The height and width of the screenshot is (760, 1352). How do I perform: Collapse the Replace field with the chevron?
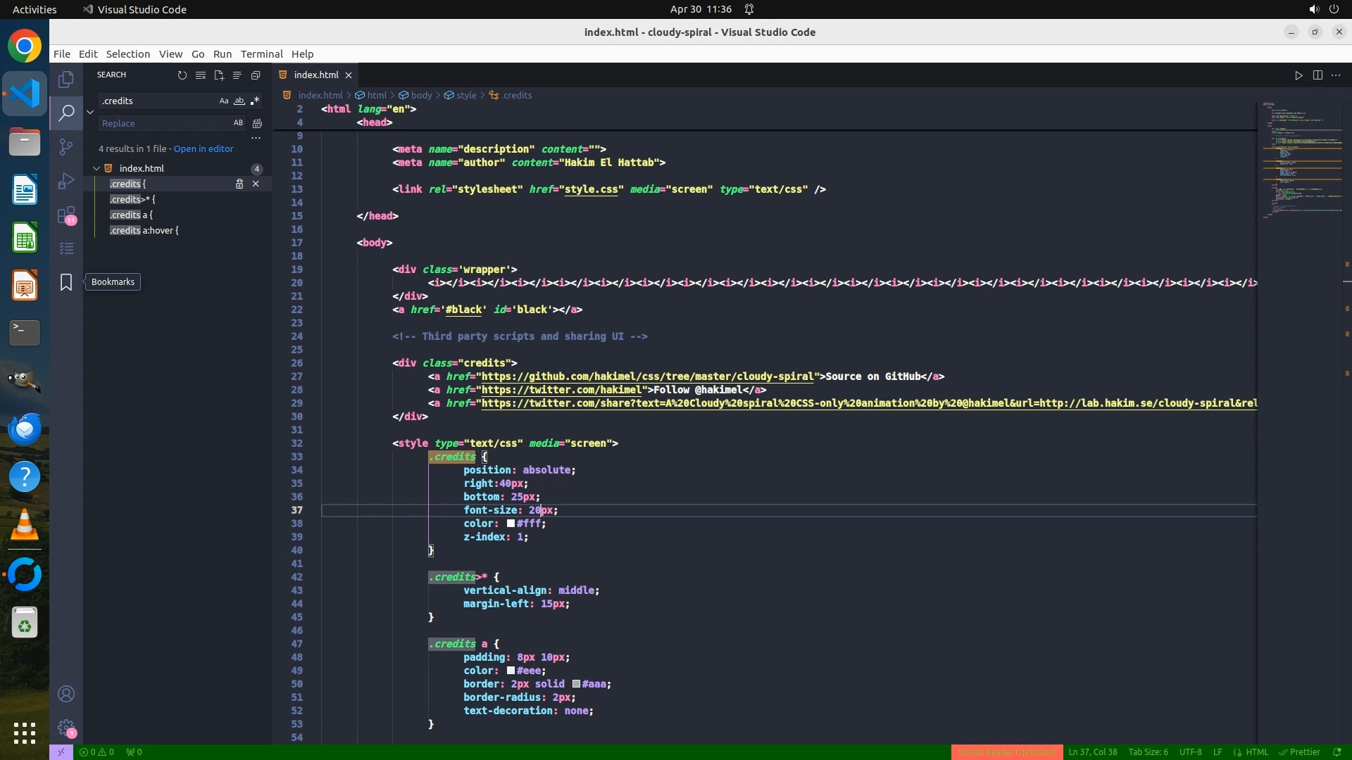pos(90,112)
